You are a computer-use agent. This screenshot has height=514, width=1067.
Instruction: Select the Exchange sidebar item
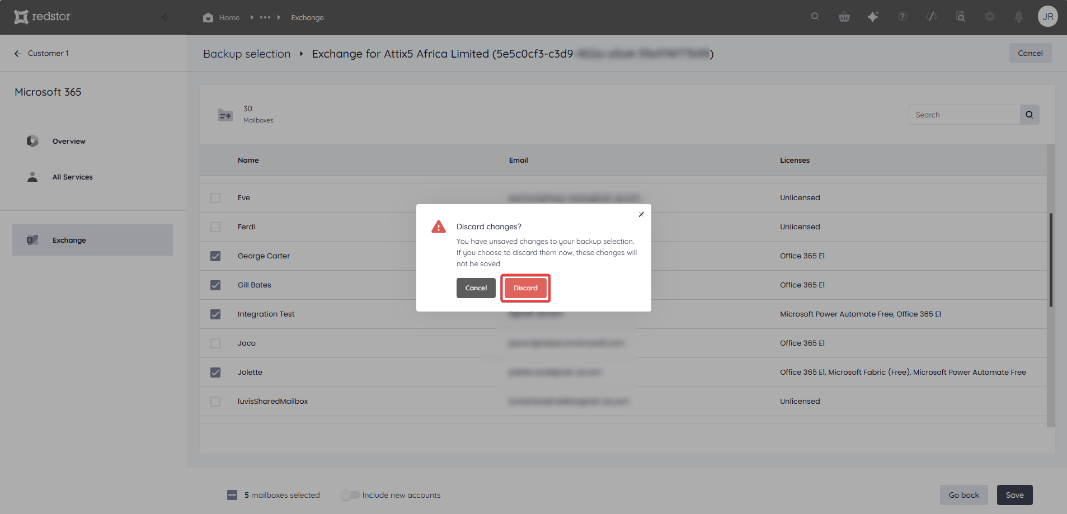click(92, 240)
